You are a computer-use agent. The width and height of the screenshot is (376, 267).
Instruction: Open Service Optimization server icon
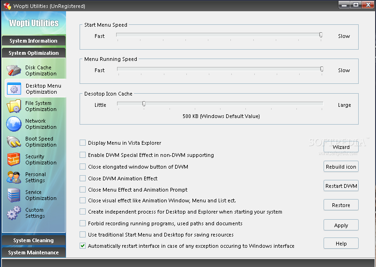(x=14, y=195)
